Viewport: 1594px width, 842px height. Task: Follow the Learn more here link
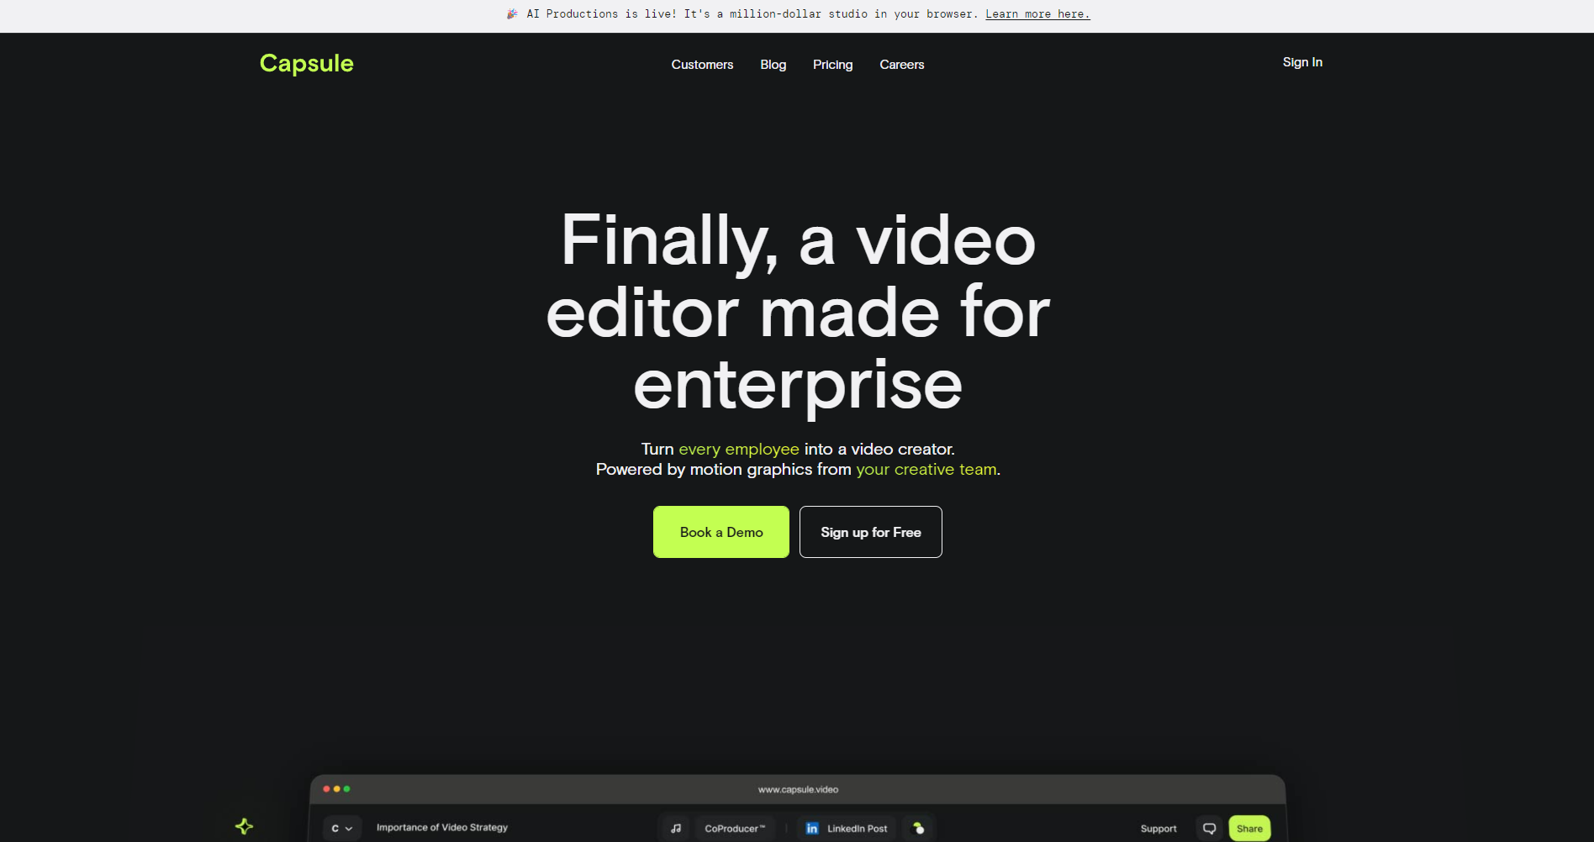(x=1037, y=14)
